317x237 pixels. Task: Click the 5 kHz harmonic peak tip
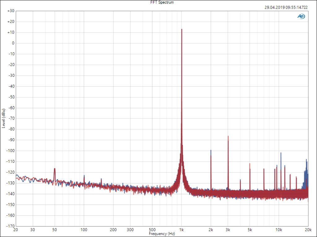[250, 163]
